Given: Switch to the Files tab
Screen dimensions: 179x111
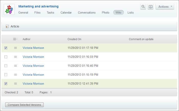Looking at the screenshot, I should 37,13.
